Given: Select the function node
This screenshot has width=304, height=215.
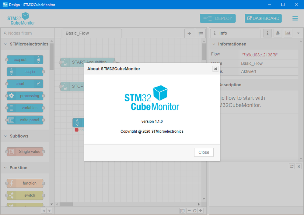Looking at the screenshot, I should coord(25,183).
